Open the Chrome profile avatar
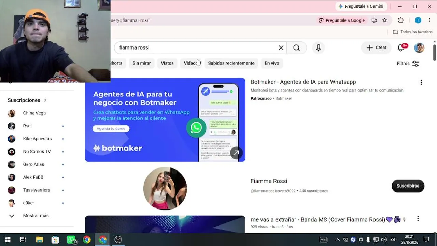The height and width of the screenshot is (246, 437). [418, 20]
